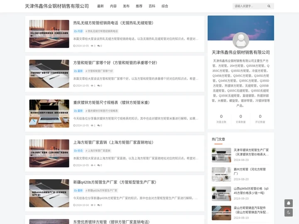Click comment count icon on 热轧无缝方矩管 article

(x=98, y=46)
